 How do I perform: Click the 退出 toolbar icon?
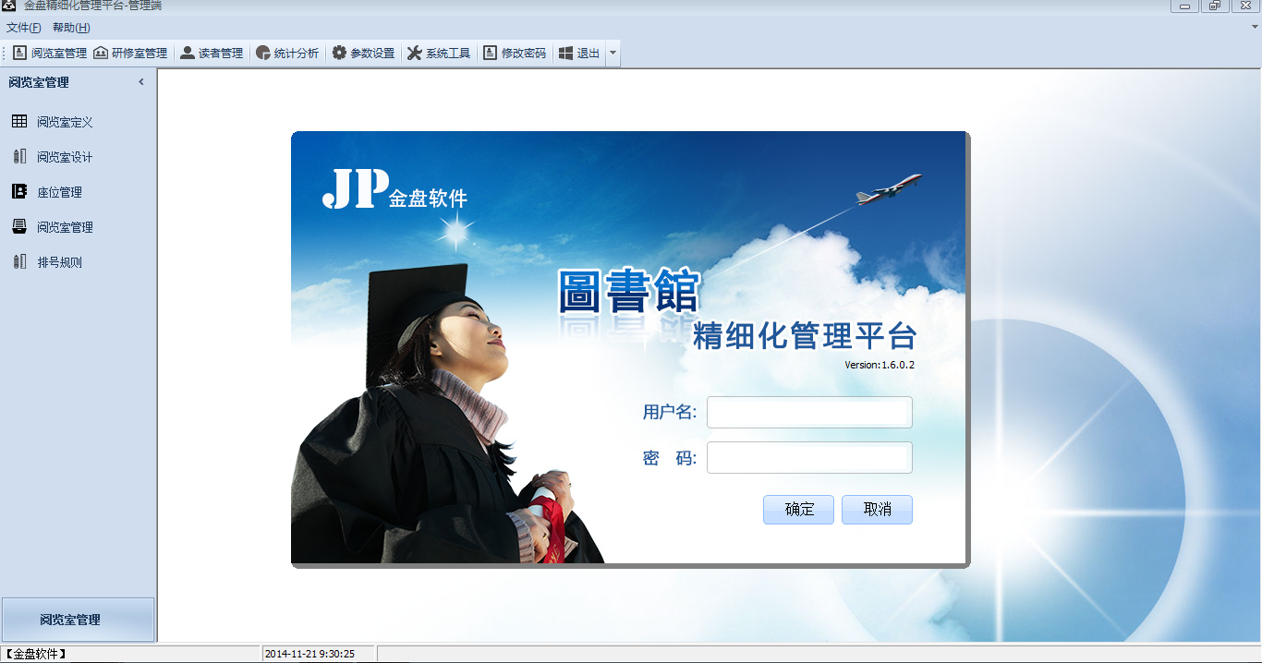(x=566, y=54)
